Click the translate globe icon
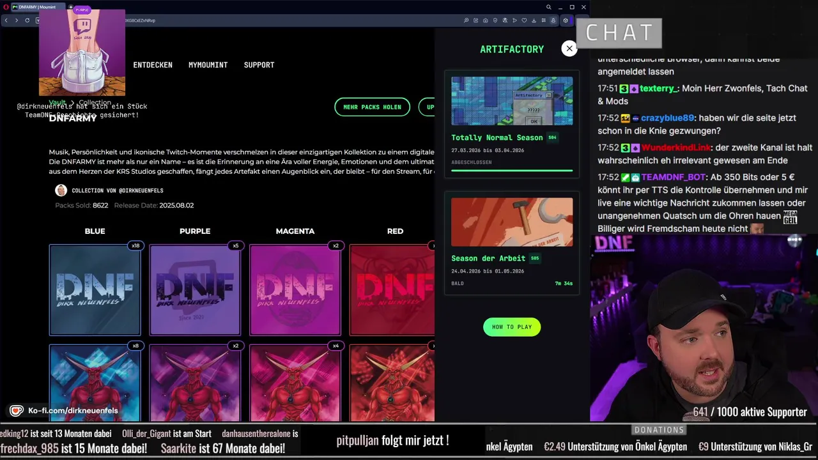Viewport: 818px width, 460px height. [x=505, y=20]
